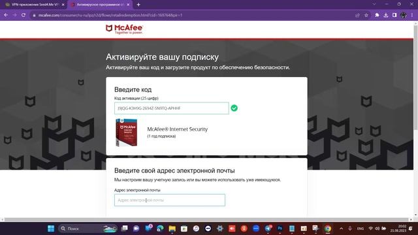Screen dimensions: 418x235
Task: Click the email address input field
Action: point(170,200)
